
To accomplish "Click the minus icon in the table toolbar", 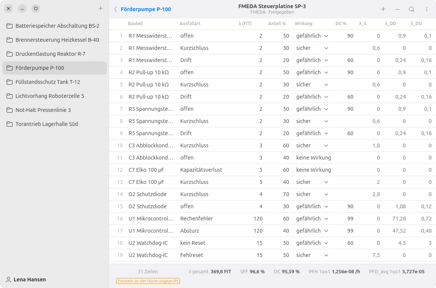I will tap(397, 9).
